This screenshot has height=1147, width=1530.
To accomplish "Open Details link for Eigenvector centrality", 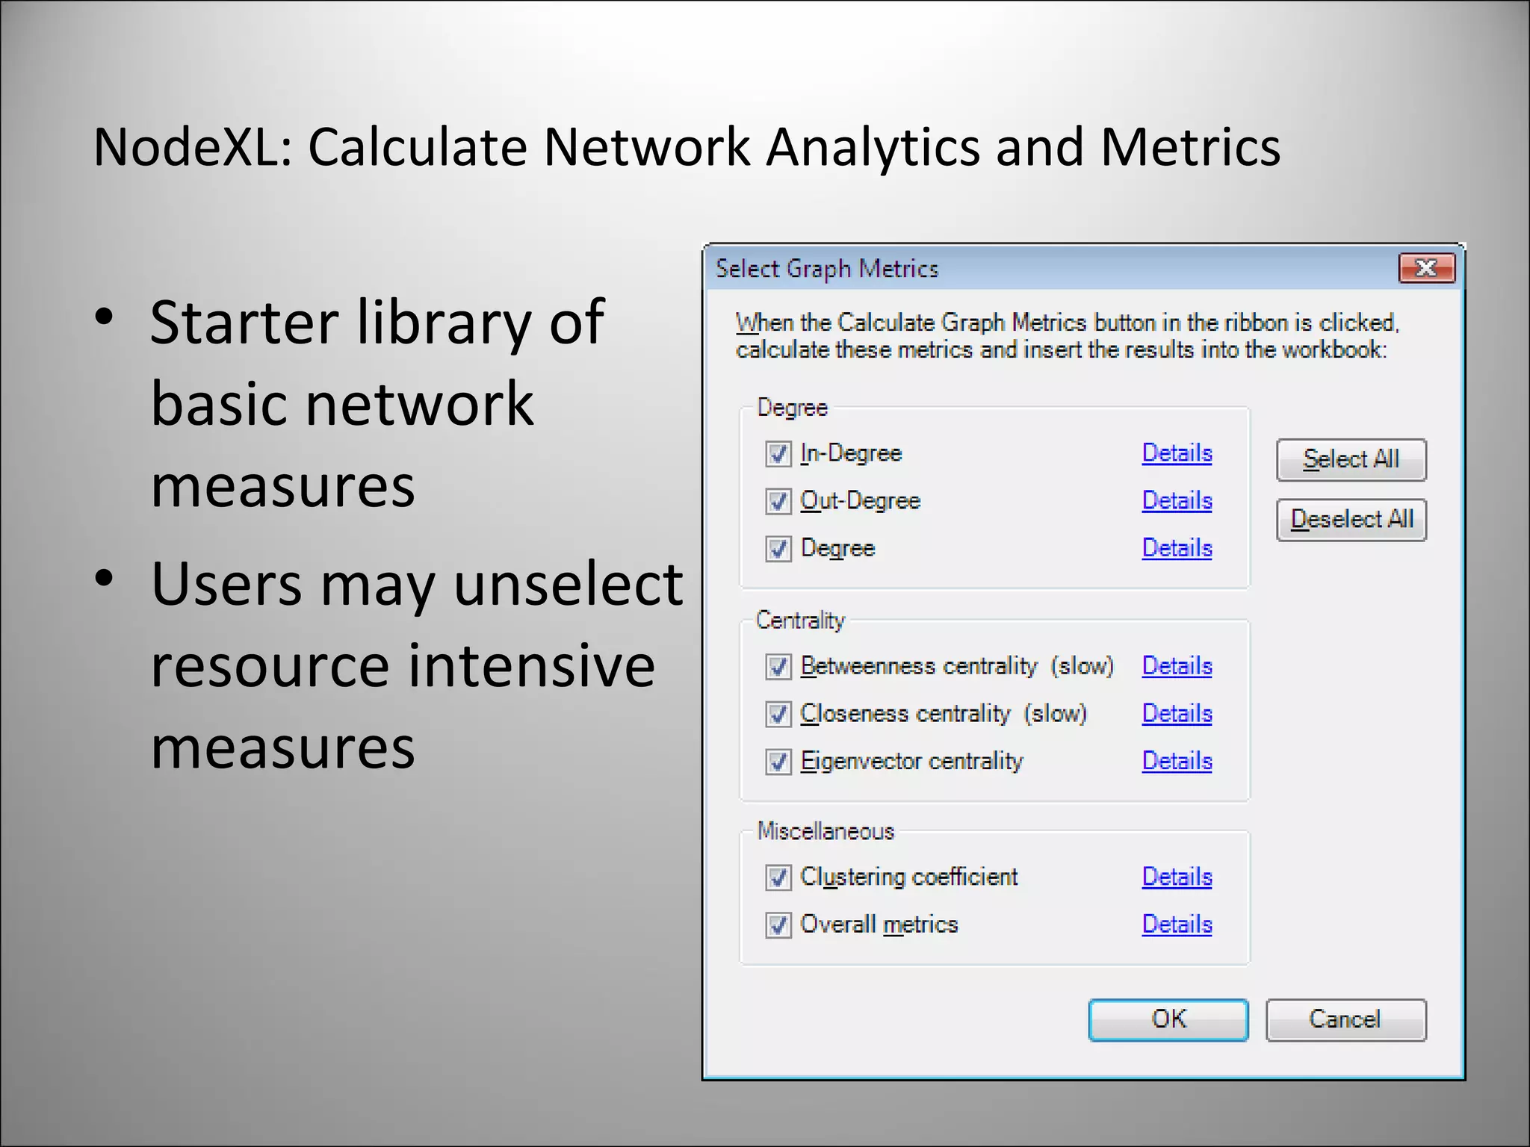I will 1177,761.
